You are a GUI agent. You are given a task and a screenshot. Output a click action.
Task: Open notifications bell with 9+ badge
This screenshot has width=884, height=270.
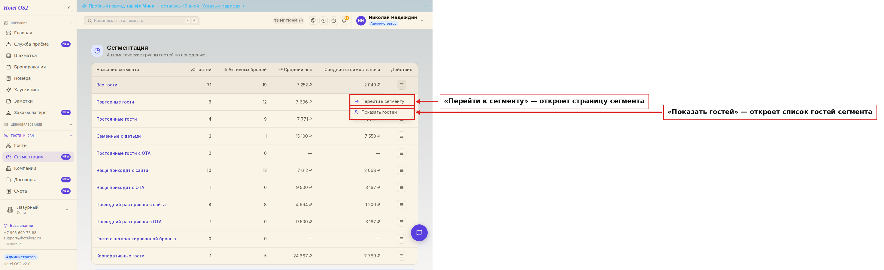(x=344, y=21)
